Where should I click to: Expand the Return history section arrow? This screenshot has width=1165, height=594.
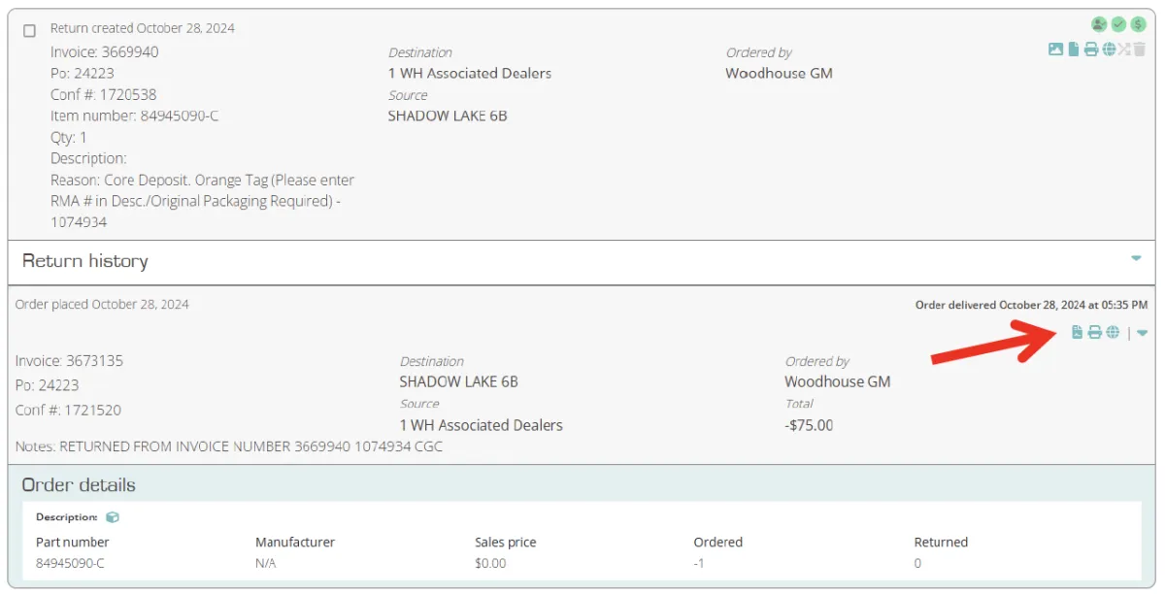click(1136, 258)
